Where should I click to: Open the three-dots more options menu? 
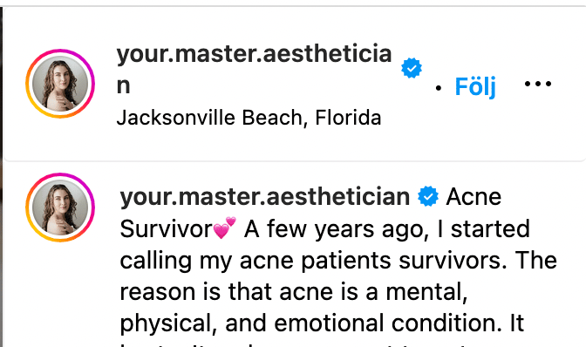tap(538, 84)
